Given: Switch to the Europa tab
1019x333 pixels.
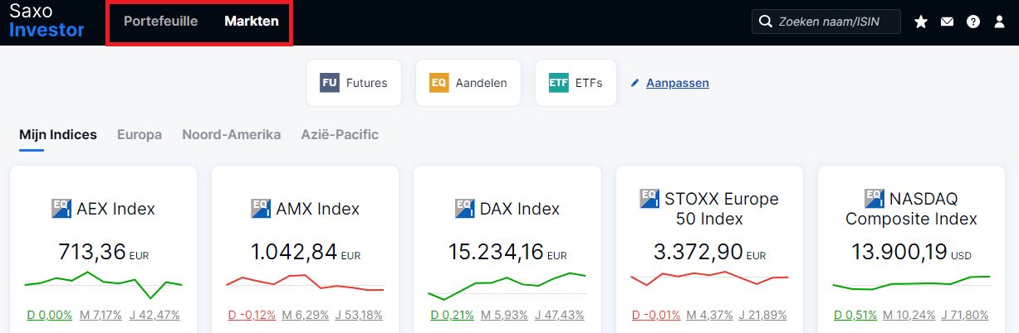Looking at the screenshot, I should (x=140, y=134).
